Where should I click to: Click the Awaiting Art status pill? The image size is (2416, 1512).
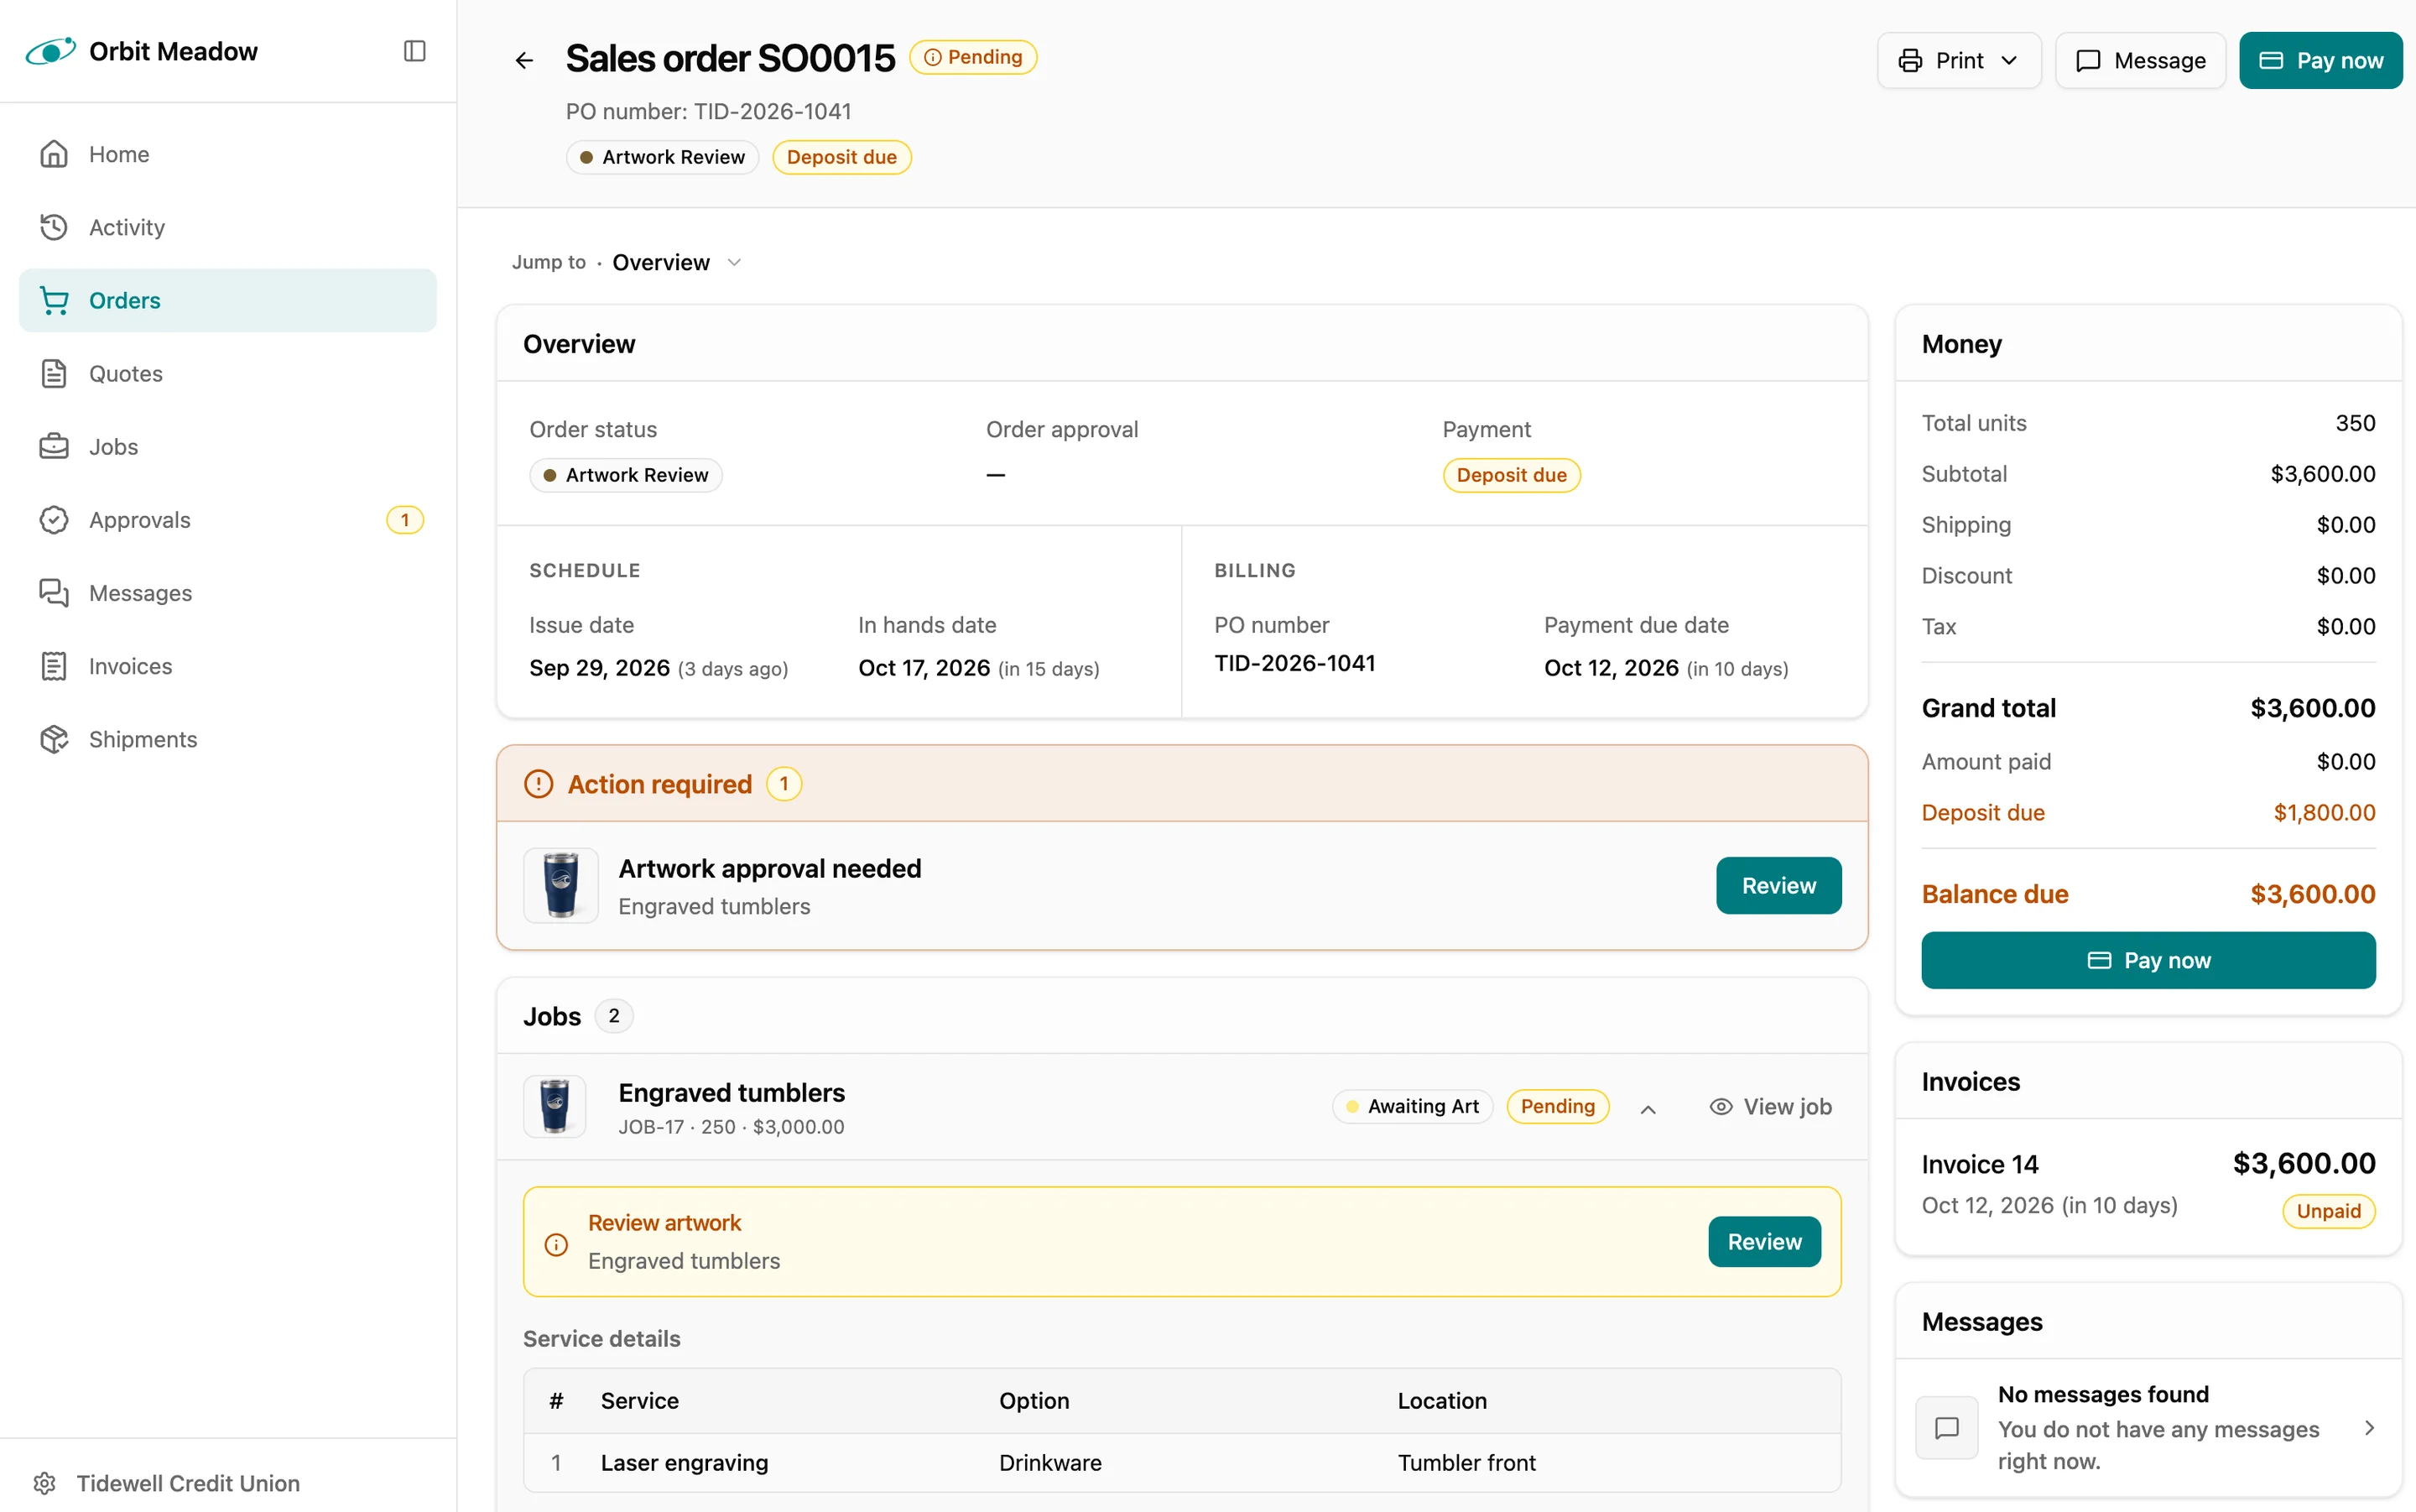pyautogui.click(x=1413, y=1106)
